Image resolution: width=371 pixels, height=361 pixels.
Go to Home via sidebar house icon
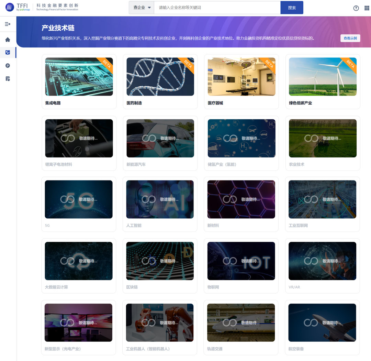pos(8,40)
